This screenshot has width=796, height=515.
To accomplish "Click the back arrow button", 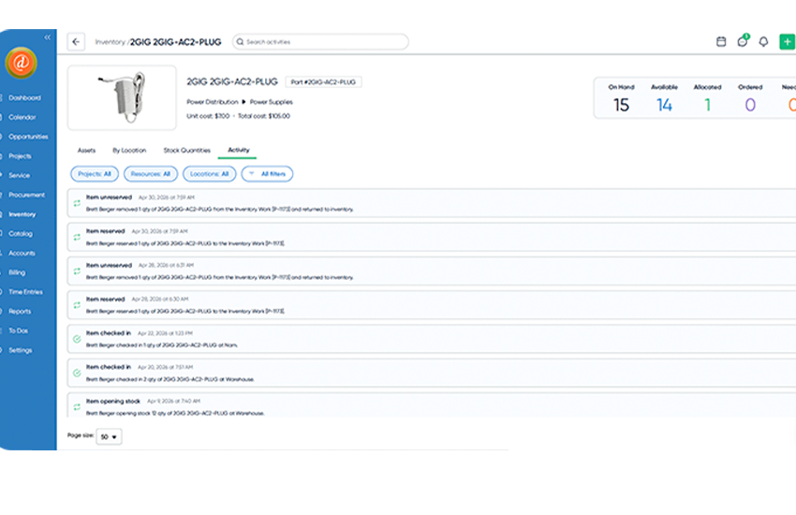I will 76,42.
